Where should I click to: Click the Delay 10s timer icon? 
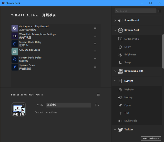coord(15,59)
